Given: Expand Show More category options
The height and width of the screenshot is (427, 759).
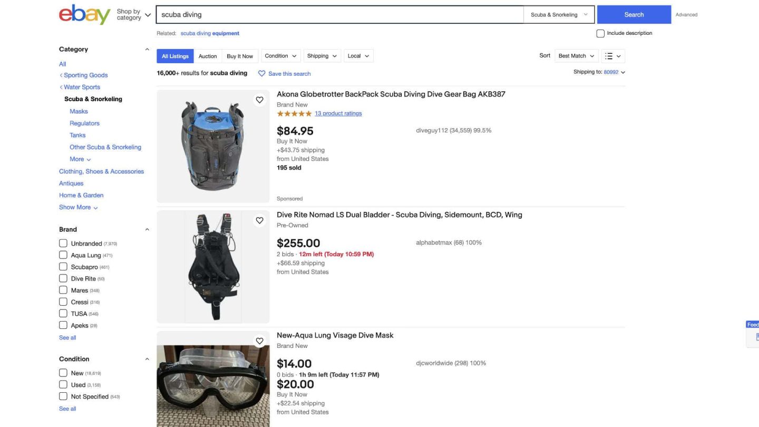Looking at the screenshot, I should [77, 207].
